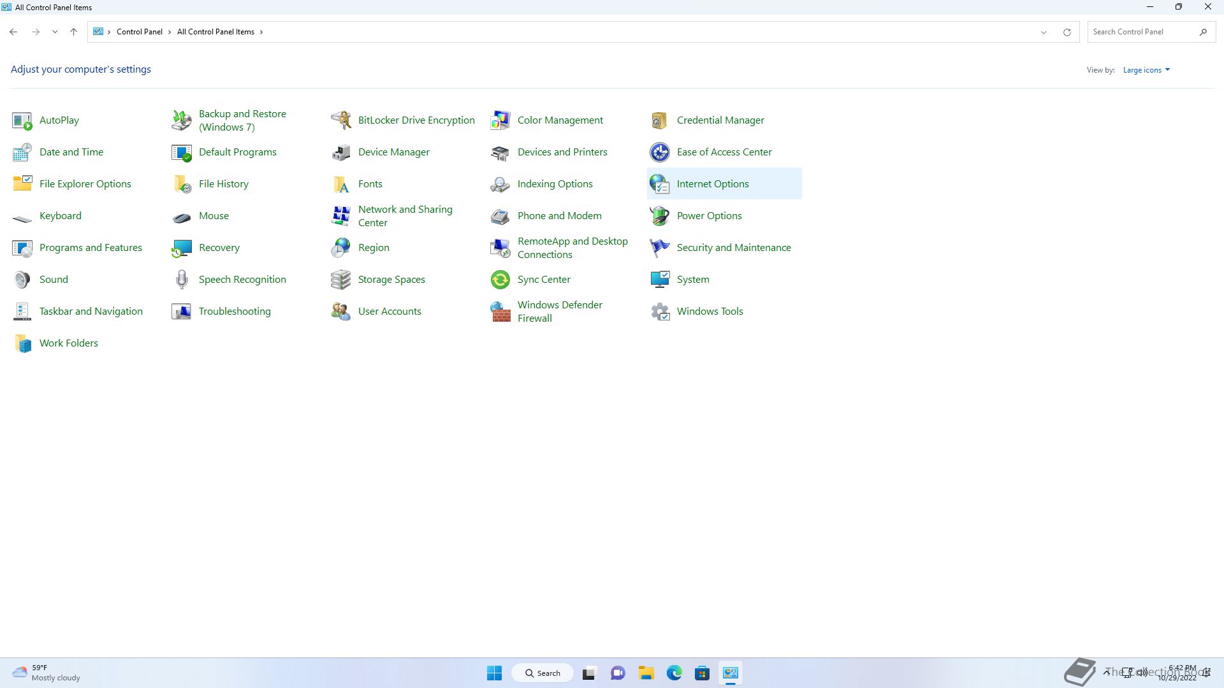Viewport: 1224px width, 688px height.
Task: Open Devices and Printers icon
Action: pyautogui.click(x=500, y=152)
